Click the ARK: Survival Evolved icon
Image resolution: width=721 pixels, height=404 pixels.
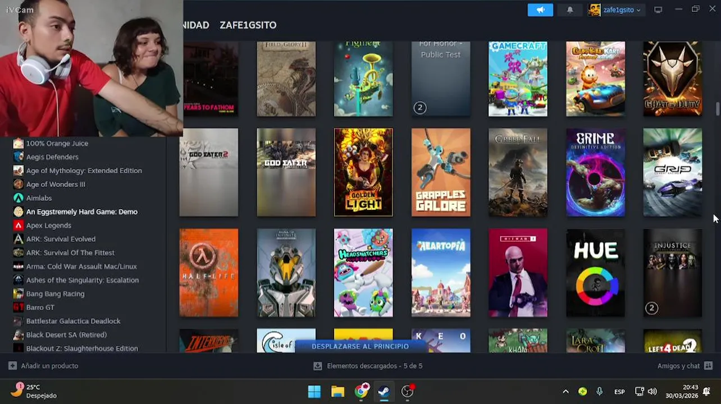coord(19,239)
